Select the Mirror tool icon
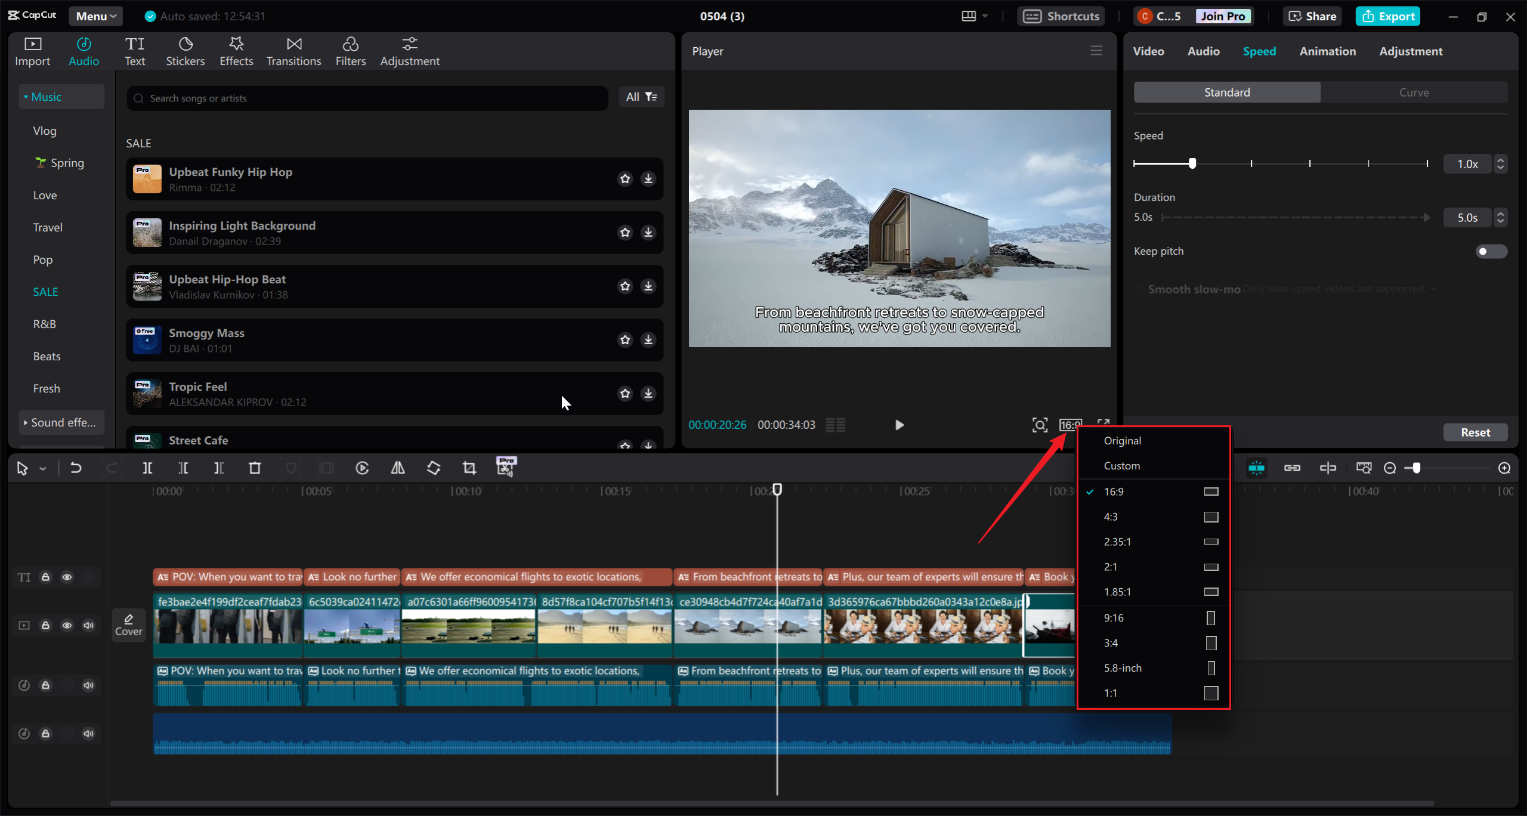 [397, 468]
